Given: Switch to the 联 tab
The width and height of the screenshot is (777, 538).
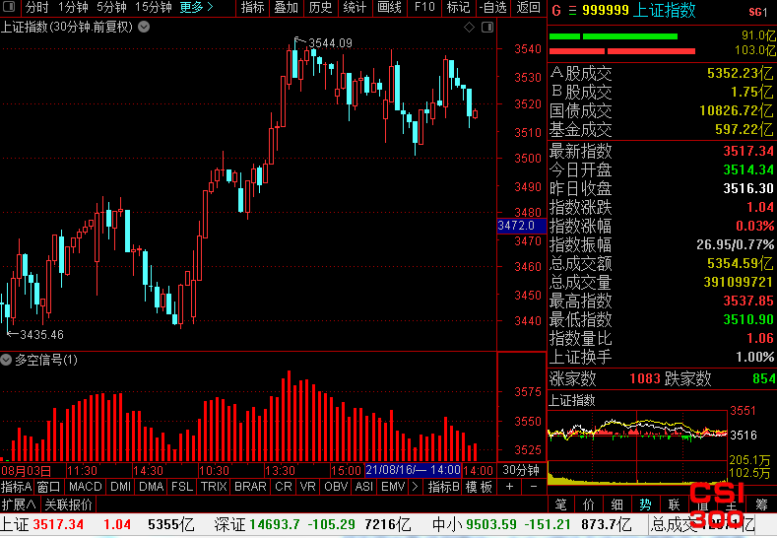Looking at the screenshot, I should pos(674,504).
